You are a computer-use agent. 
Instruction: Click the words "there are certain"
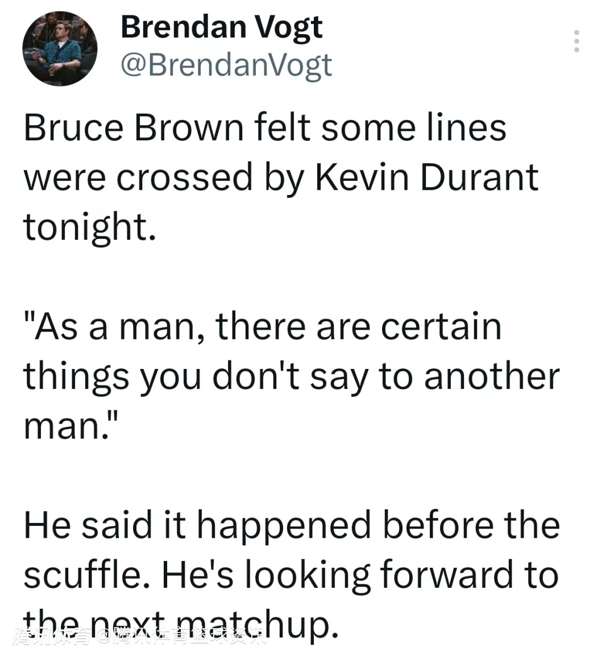tap(358, 326)
